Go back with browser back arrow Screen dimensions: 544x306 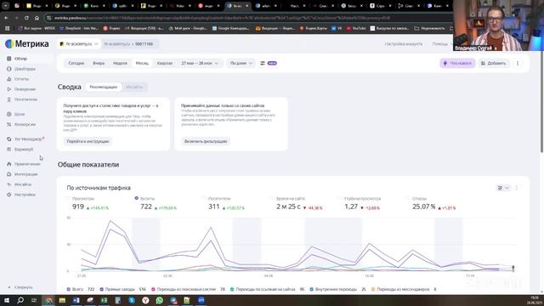click(x=6, y=18)
